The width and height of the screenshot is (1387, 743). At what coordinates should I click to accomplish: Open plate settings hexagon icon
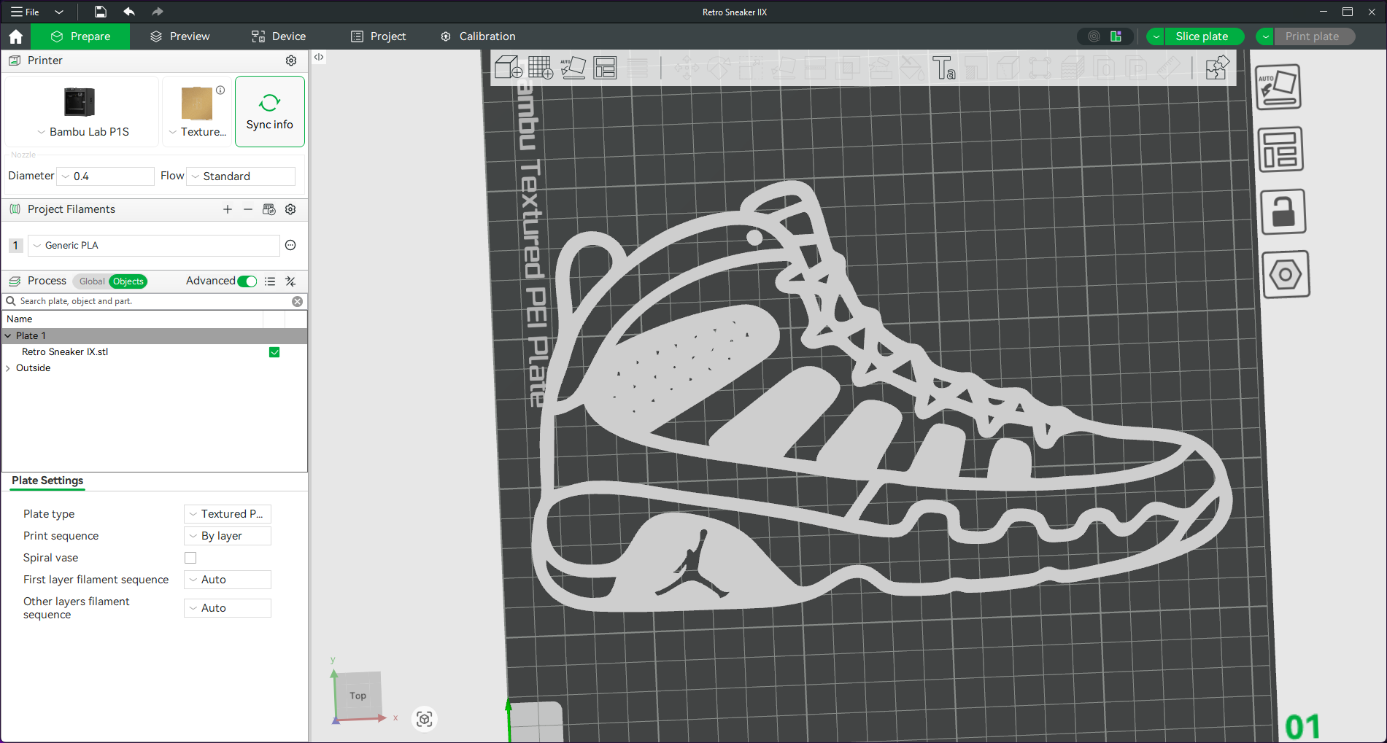coord(1285,275)
